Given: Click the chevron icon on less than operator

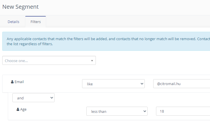Looking at the screenshot, I should point(145,111).
